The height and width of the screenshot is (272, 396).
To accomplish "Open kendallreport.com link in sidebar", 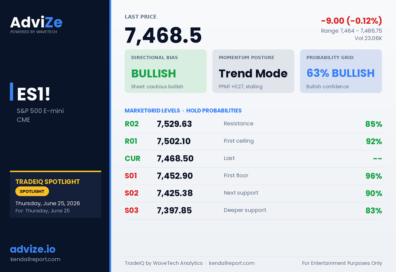I will click(x=35, y=259).
